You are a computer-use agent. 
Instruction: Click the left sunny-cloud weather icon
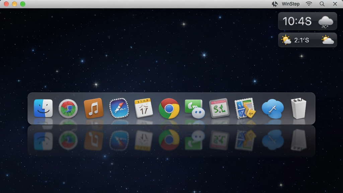pos(286,40)
